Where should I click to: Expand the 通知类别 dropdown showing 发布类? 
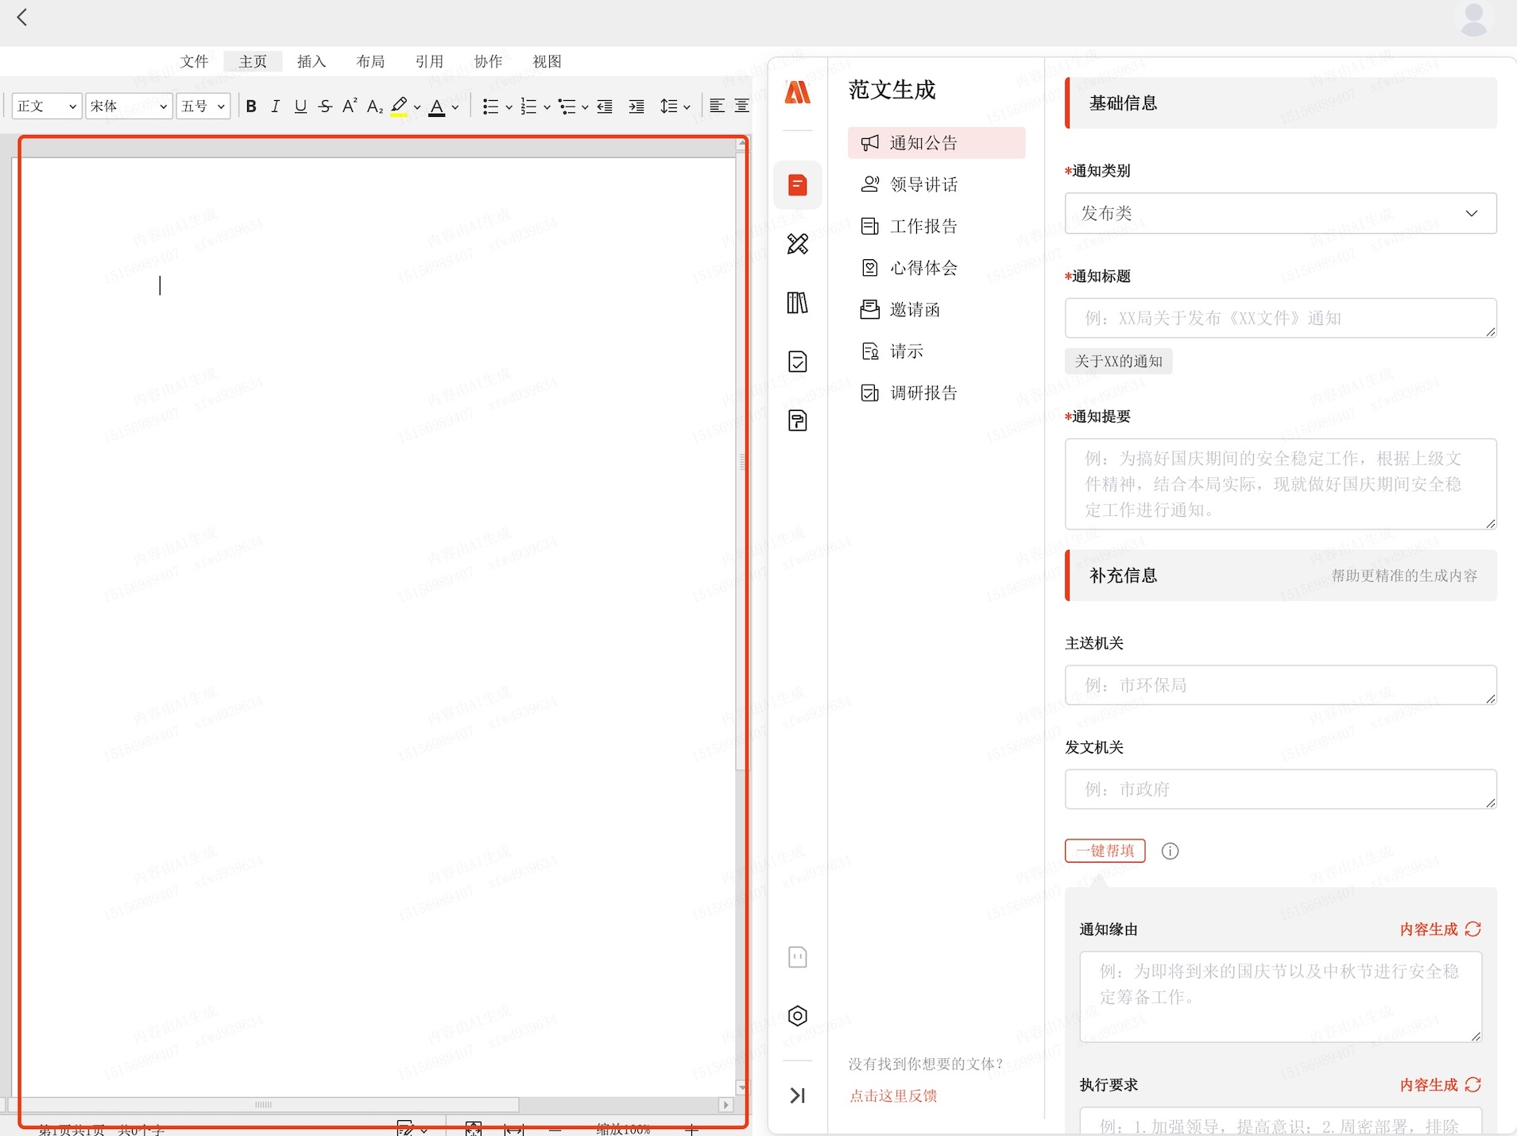pyautogui.click(x=1280, y=213)
